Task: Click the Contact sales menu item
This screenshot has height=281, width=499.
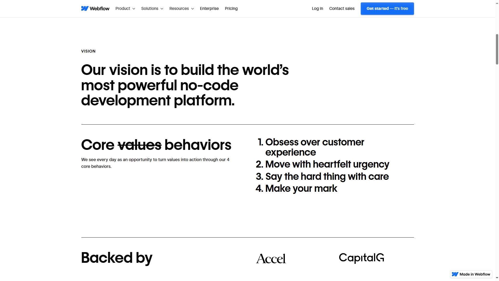Action: 342,9
